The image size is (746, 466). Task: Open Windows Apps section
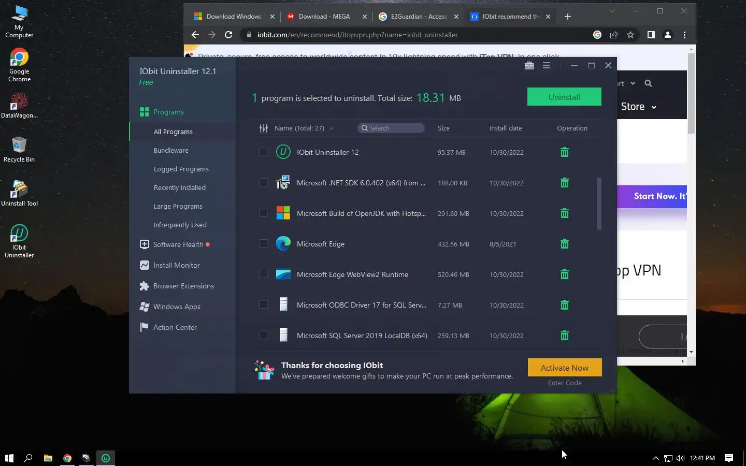[x=177, y=307]
